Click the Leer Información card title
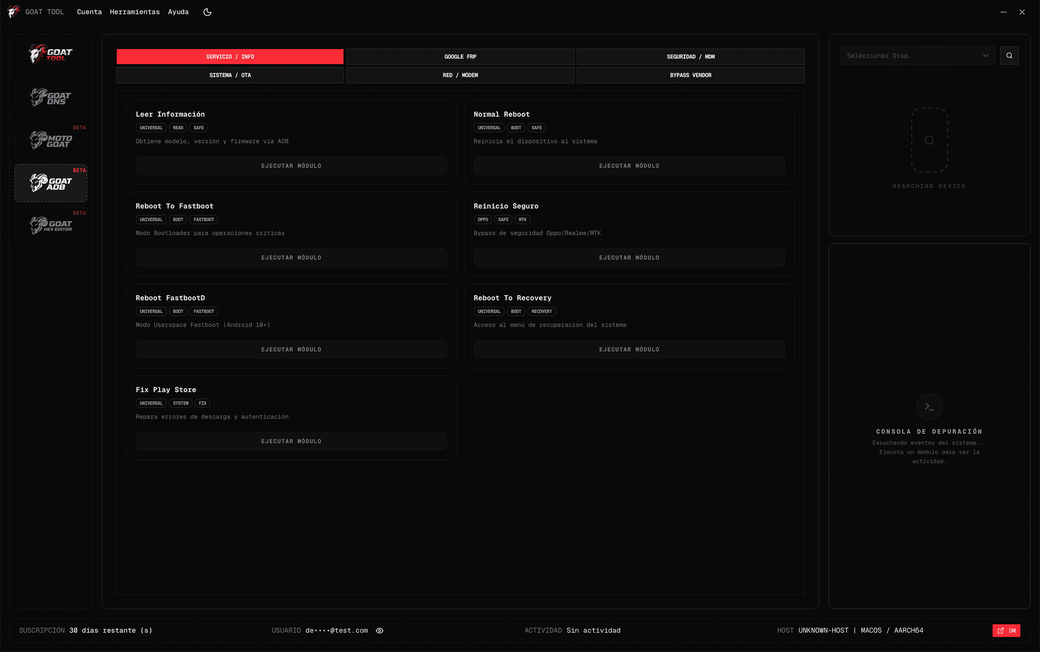Viewport: 1040px width, 652px height. coord(170,114)
